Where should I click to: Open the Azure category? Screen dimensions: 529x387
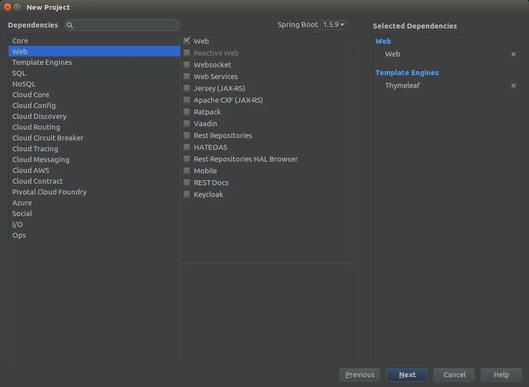point(94,203)
